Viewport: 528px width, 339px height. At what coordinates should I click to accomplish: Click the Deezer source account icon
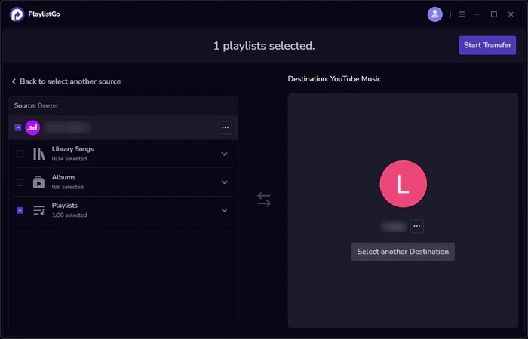[32, 127]
